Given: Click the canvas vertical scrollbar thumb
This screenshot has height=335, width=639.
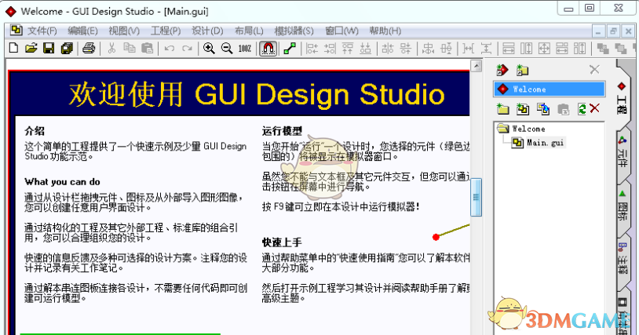Looking at the screenshot, I should 476,197.
